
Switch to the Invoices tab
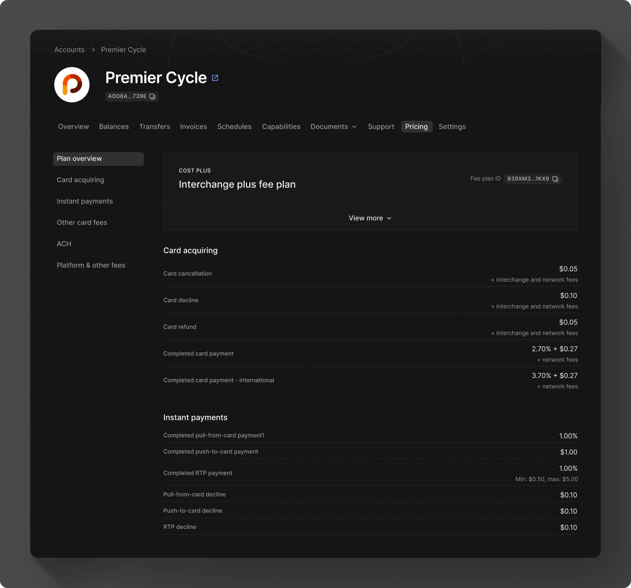point(194,127)
